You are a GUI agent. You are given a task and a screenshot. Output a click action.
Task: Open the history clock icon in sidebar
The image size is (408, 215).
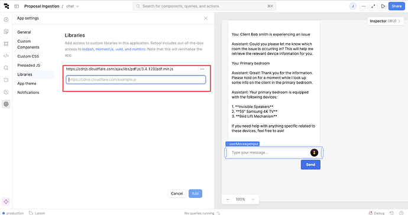click(6, 92)
